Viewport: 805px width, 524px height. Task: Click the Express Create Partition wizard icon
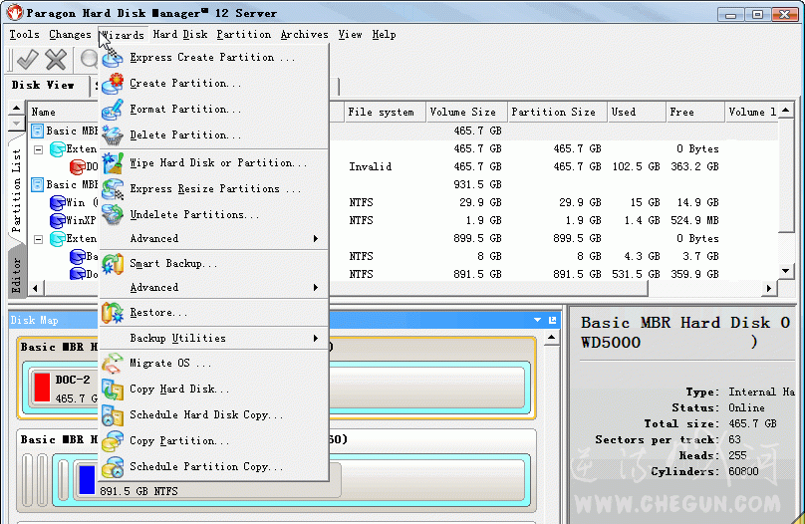pyautogui.click(x=112, y=58)
